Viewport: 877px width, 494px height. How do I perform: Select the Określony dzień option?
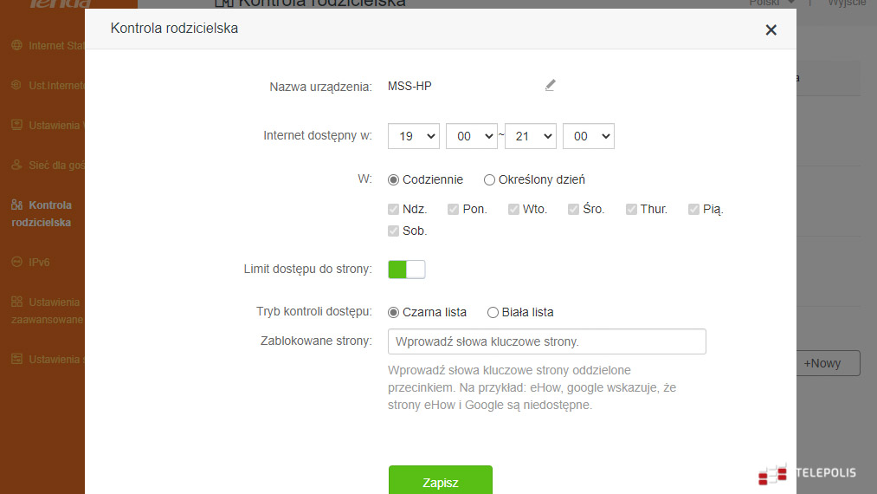[489, 180]
